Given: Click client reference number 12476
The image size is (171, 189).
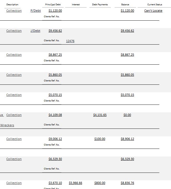Looking at the screenshot, I should pyautogui.click(x=70, y=41).
